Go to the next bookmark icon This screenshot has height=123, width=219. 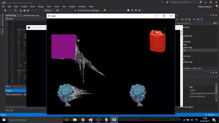coord(136,11)
